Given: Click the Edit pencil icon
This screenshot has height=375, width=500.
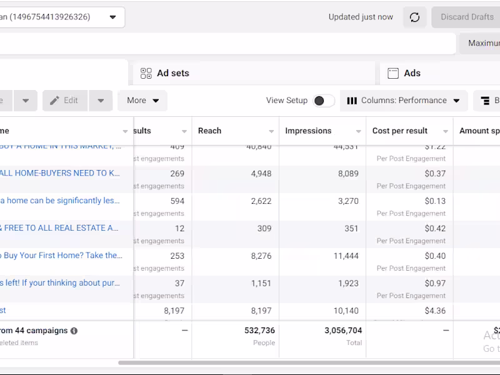Looking at the screenshot, I should (x=54, y=101).
